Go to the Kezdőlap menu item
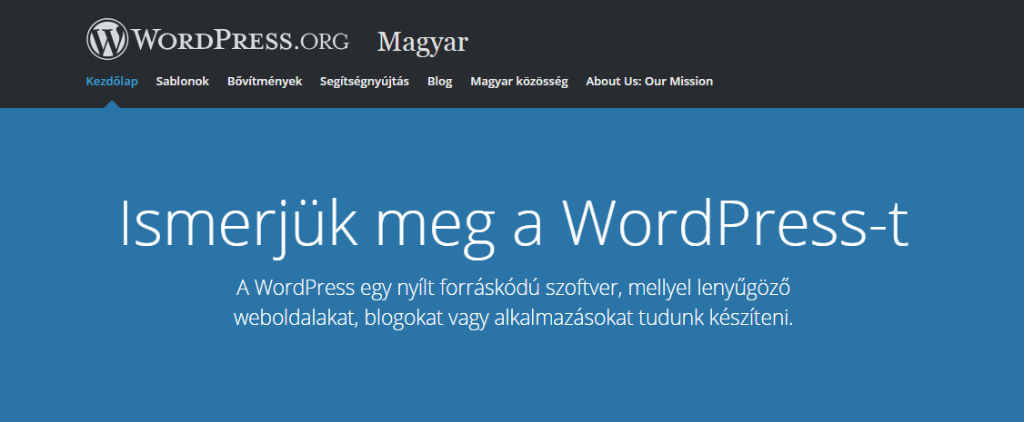The image size is (1024, 422). [112, 82]
